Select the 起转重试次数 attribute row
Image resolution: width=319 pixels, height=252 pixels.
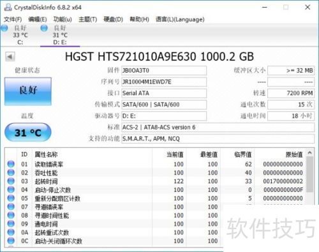tap(114, 232)
